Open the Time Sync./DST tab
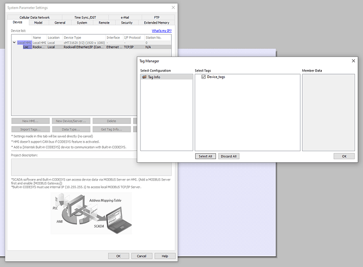The width and height of the screenshot is (363, 267). pos(86,18)
